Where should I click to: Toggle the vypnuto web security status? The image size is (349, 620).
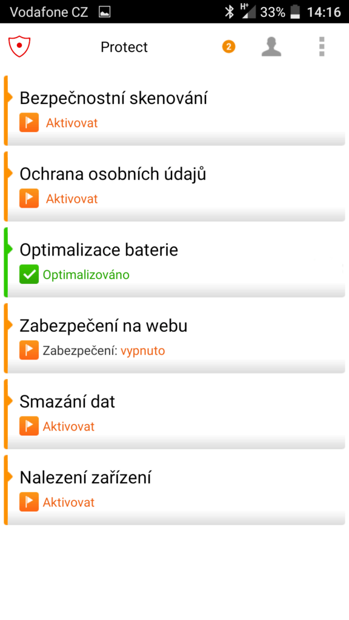pyautogui.click(x=143, y=351)
